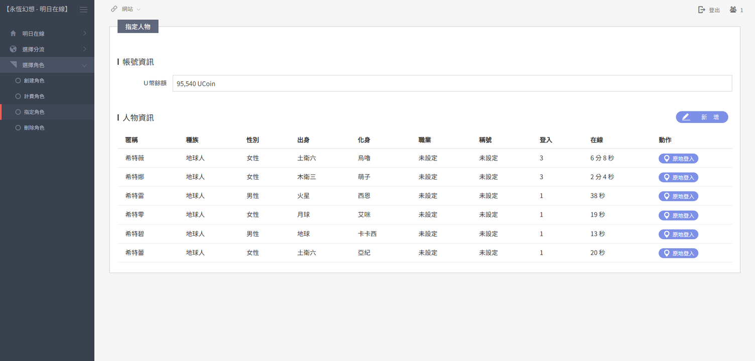Click the 在線 column header
The height and width of the screenshot is (361, 755).
(596, 140)
